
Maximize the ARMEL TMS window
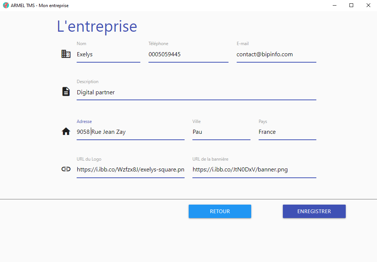[x=351, y=6]
